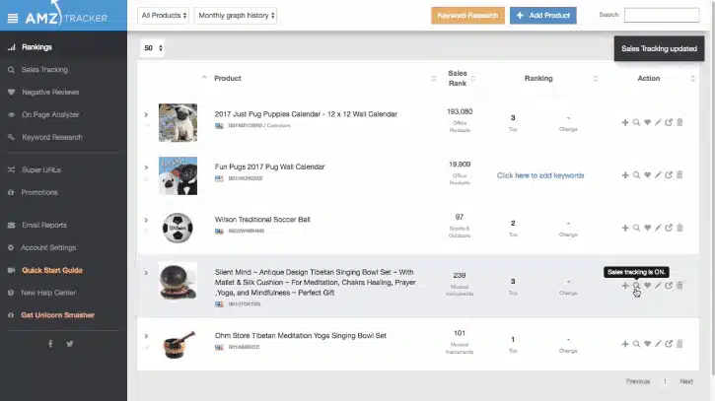Expand the Ohm Store Singing Bowl row
Viewport: 715px width, 401px height.
(x=146, y=336)
